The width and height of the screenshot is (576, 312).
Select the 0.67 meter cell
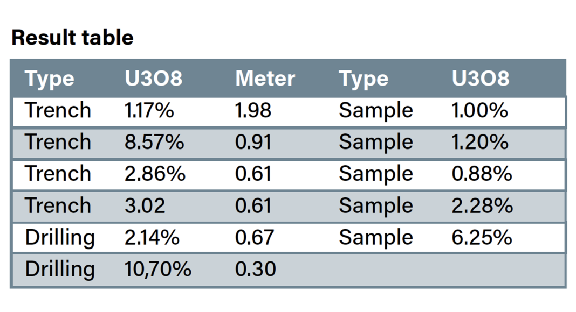coord(253,237)
